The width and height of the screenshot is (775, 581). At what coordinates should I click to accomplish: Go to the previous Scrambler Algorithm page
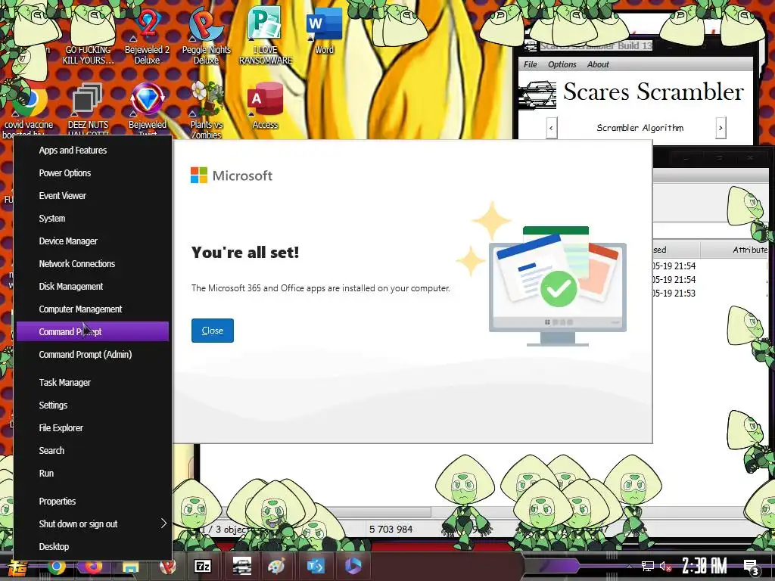551,128
